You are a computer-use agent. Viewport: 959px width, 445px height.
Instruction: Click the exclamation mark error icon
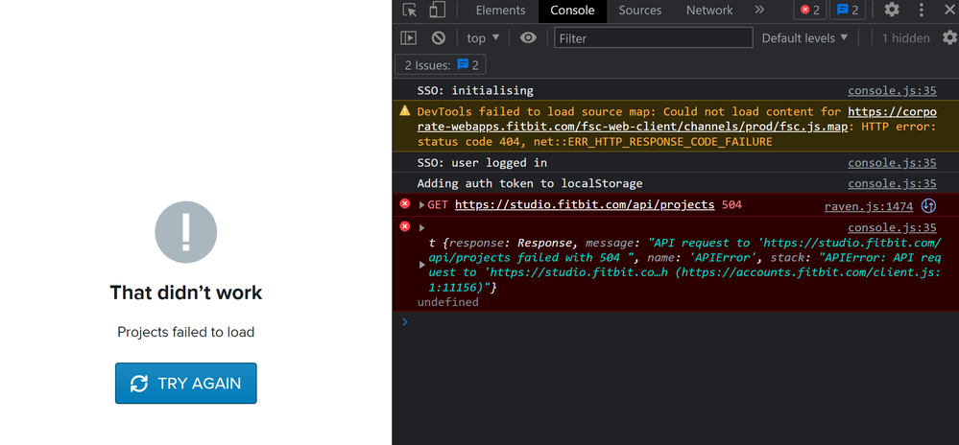pos(186,232)
